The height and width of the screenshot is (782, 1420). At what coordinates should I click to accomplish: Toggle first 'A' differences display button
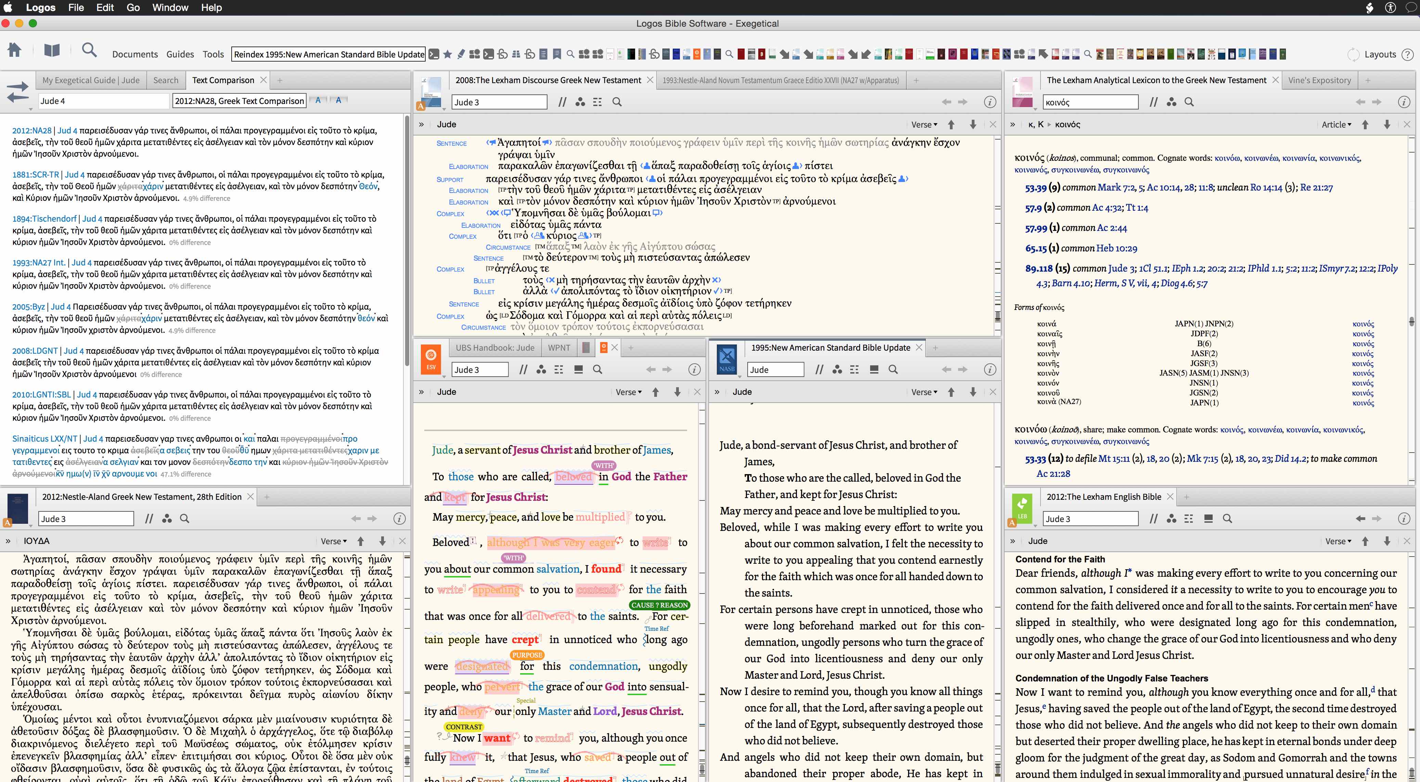click(x=318, y=100)
